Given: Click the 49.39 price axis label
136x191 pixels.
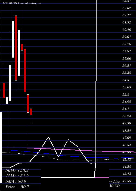Looking at the screenshot, I should [x=127, y=123].
